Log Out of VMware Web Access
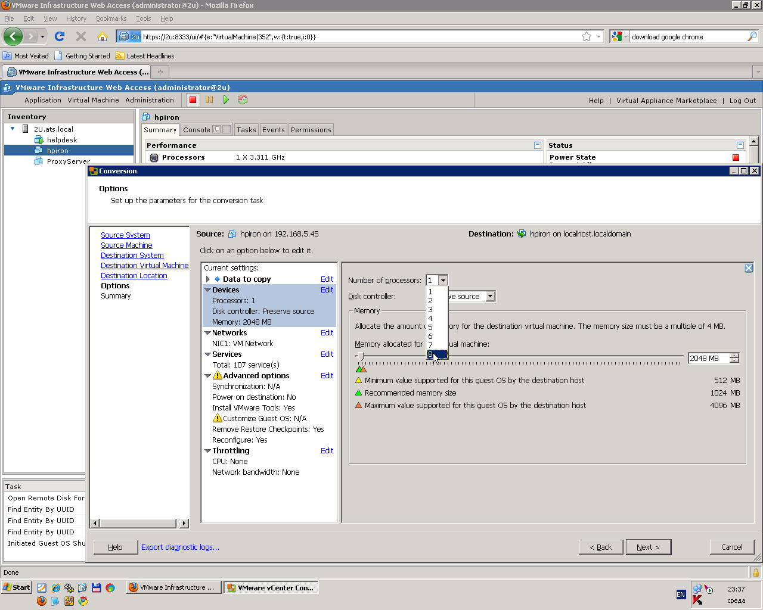 pos(743,101)
